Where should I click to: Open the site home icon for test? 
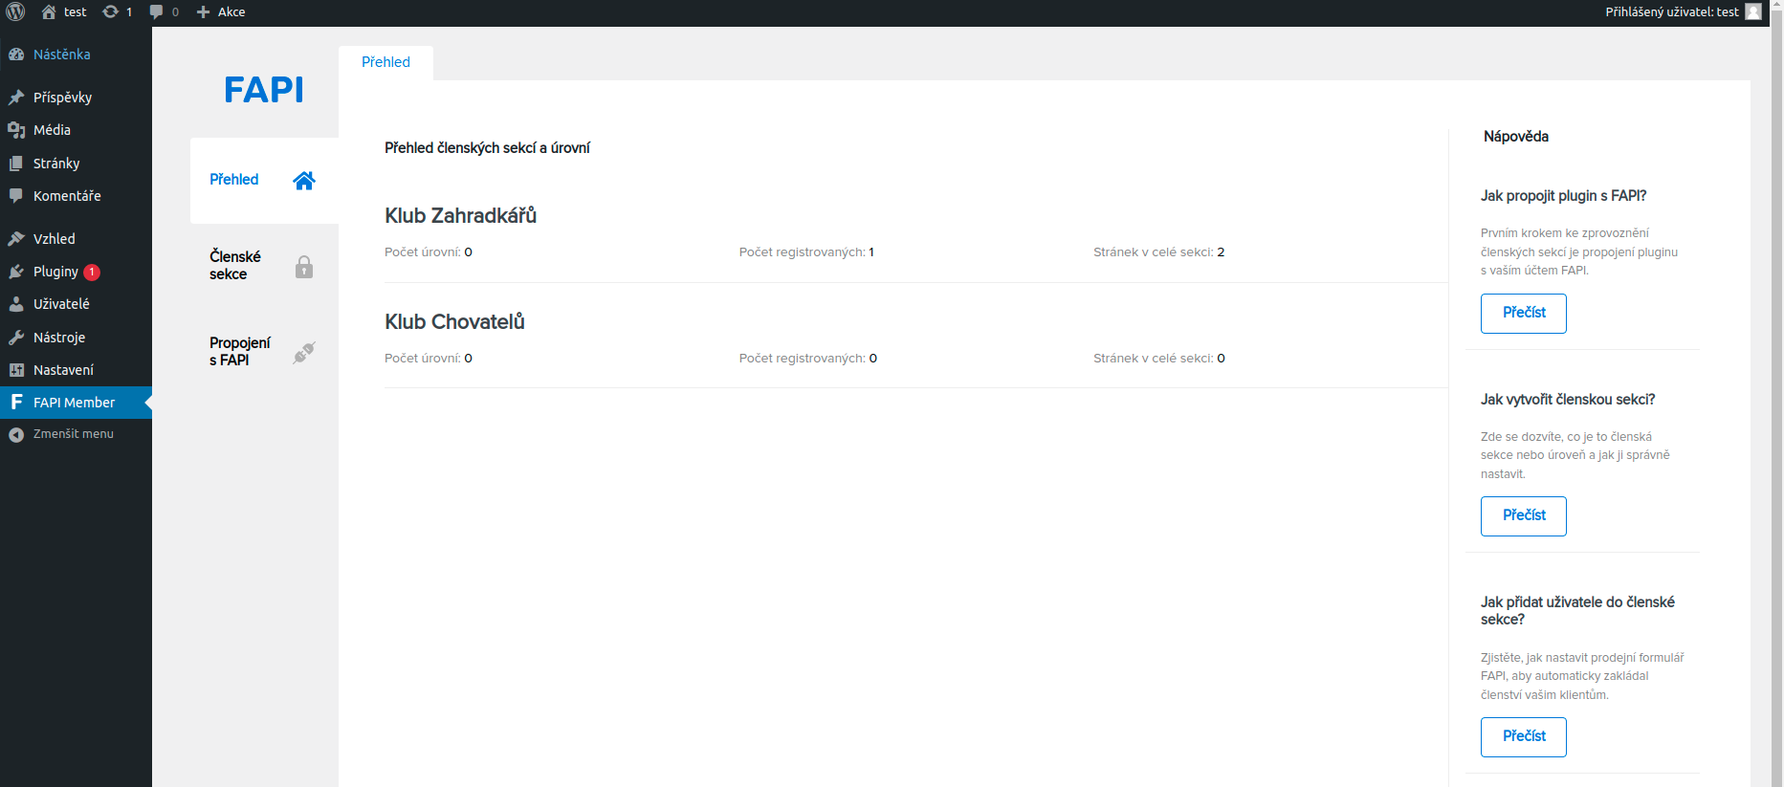point(49,11)
